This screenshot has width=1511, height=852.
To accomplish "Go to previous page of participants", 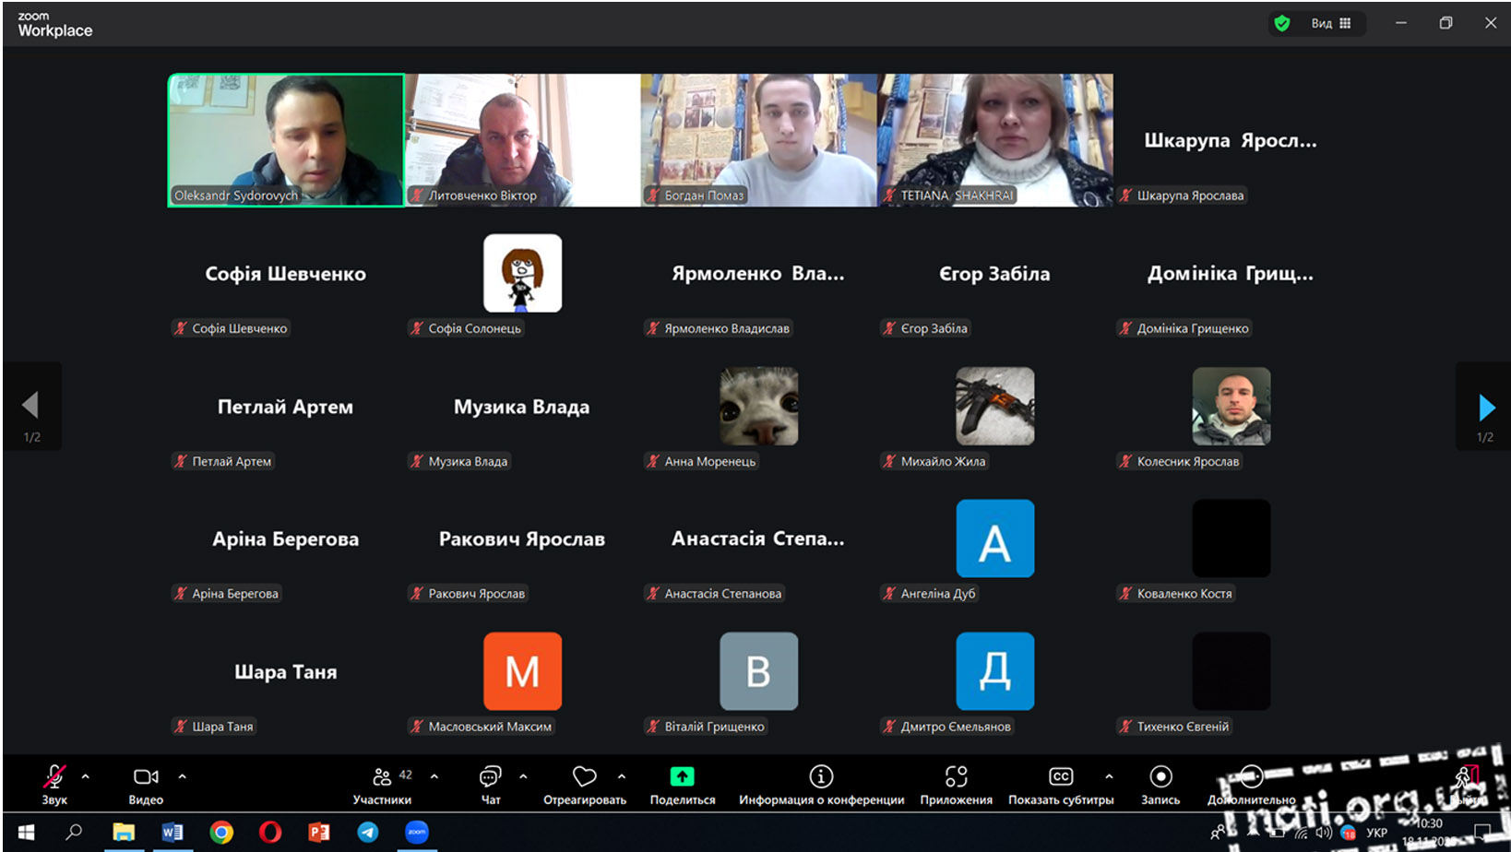I will point(30,405).
